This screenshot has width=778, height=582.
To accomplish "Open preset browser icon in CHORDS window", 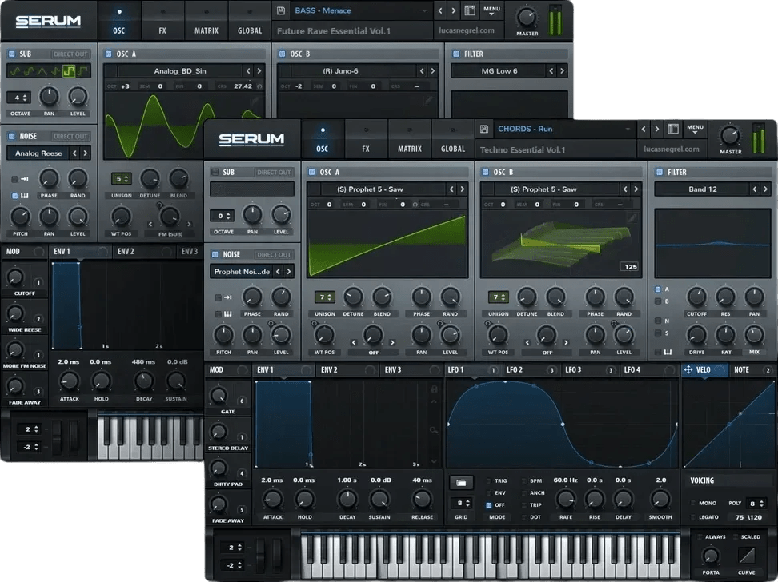I will (x=673, y=129).
